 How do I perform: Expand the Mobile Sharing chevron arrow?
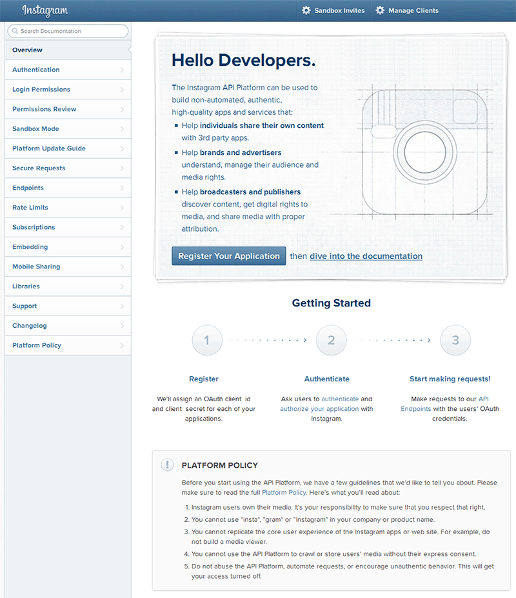click(122, 266)
